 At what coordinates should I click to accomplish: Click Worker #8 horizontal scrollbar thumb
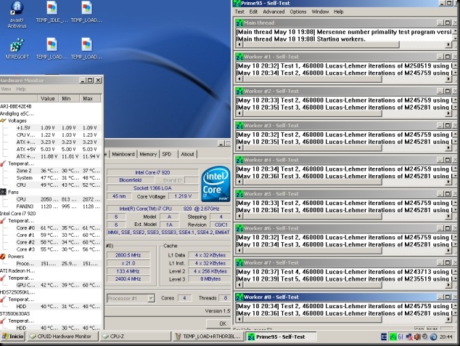pos(312,319)
